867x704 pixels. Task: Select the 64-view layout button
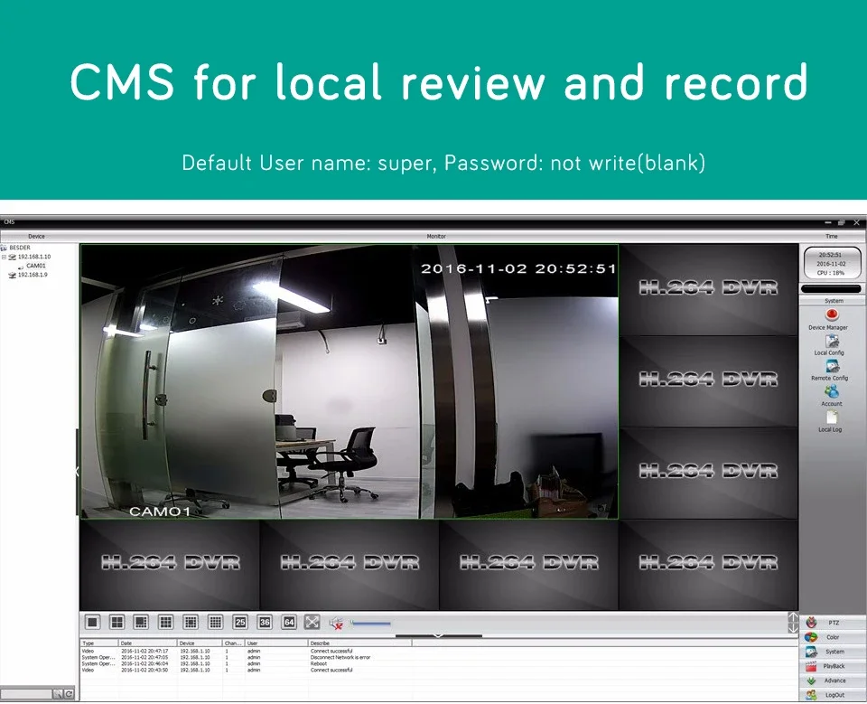(289, 622)
